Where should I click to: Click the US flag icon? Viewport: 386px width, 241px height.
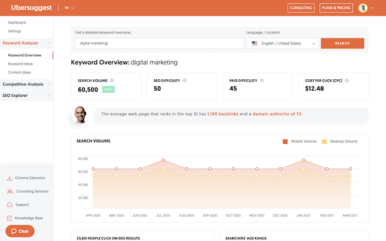tap(255, 43)
